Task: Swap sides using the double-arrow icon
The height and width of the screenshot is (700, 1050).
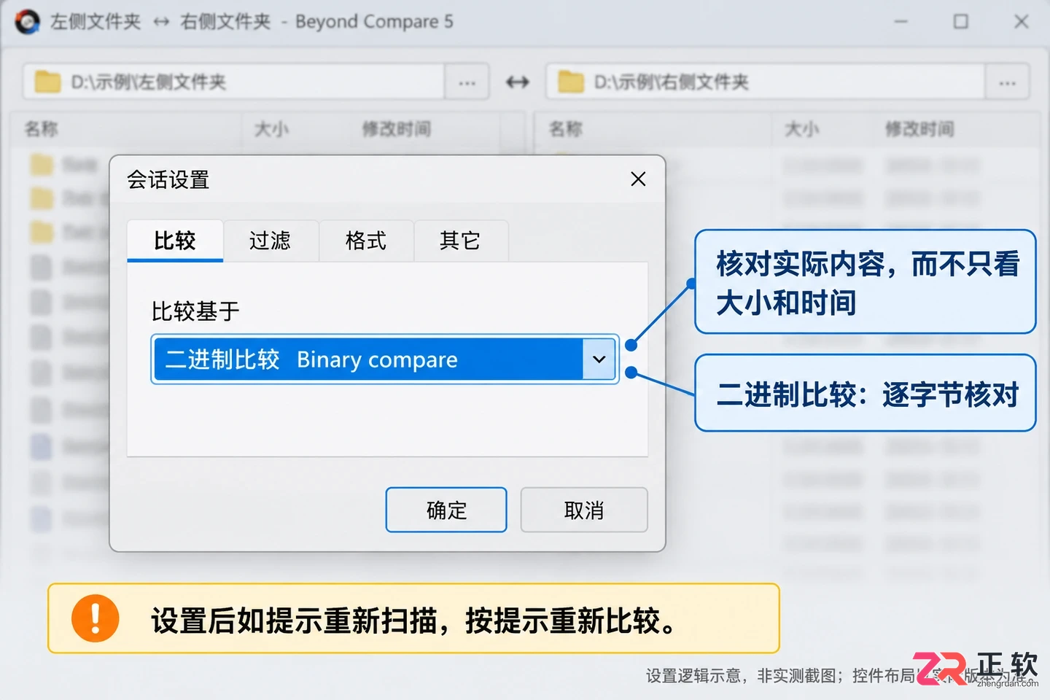Action: [x=518, y=82]
